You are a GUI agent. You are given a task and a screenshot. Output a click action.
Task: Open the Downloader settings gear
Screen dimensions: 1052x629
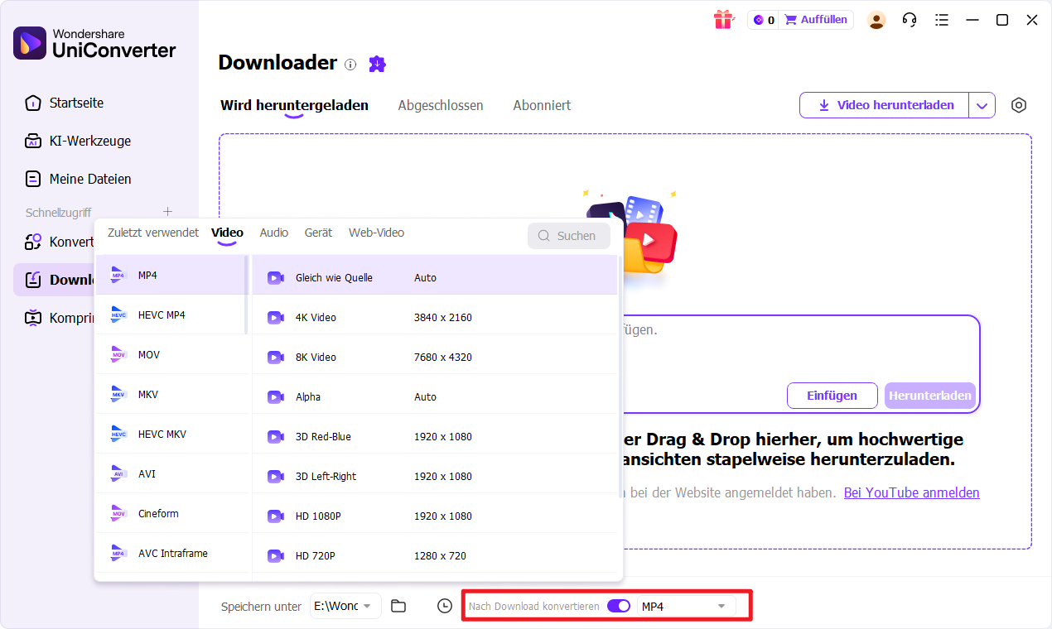[1019, 105]
